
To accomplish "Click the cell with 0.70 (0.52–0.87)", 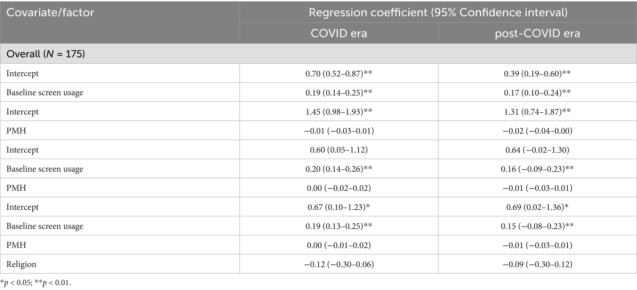I will click(339, 73).
